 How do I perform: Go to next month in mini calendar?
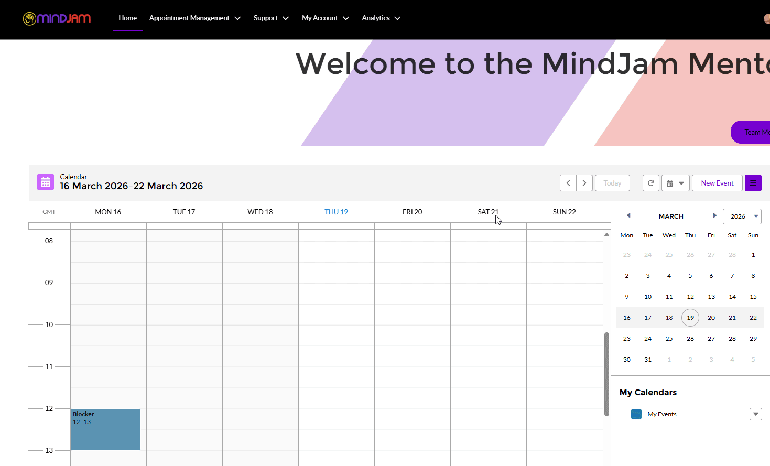pos(714,215)
